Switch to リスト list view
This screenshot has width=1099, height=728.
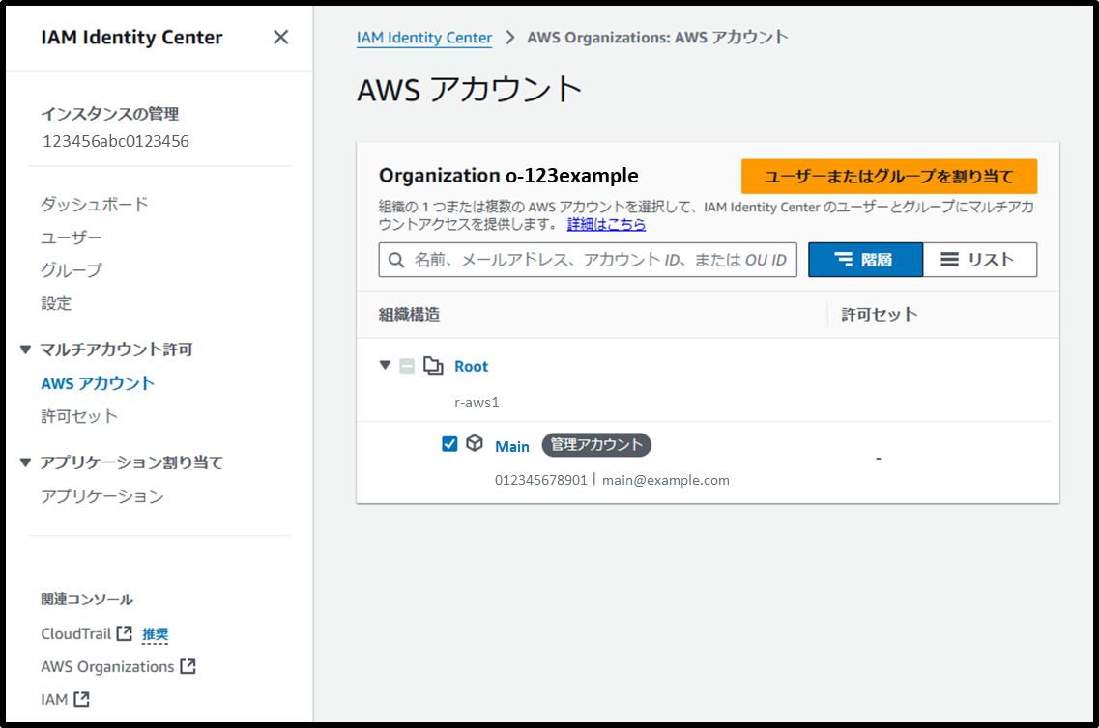click(x=980, y=260)
